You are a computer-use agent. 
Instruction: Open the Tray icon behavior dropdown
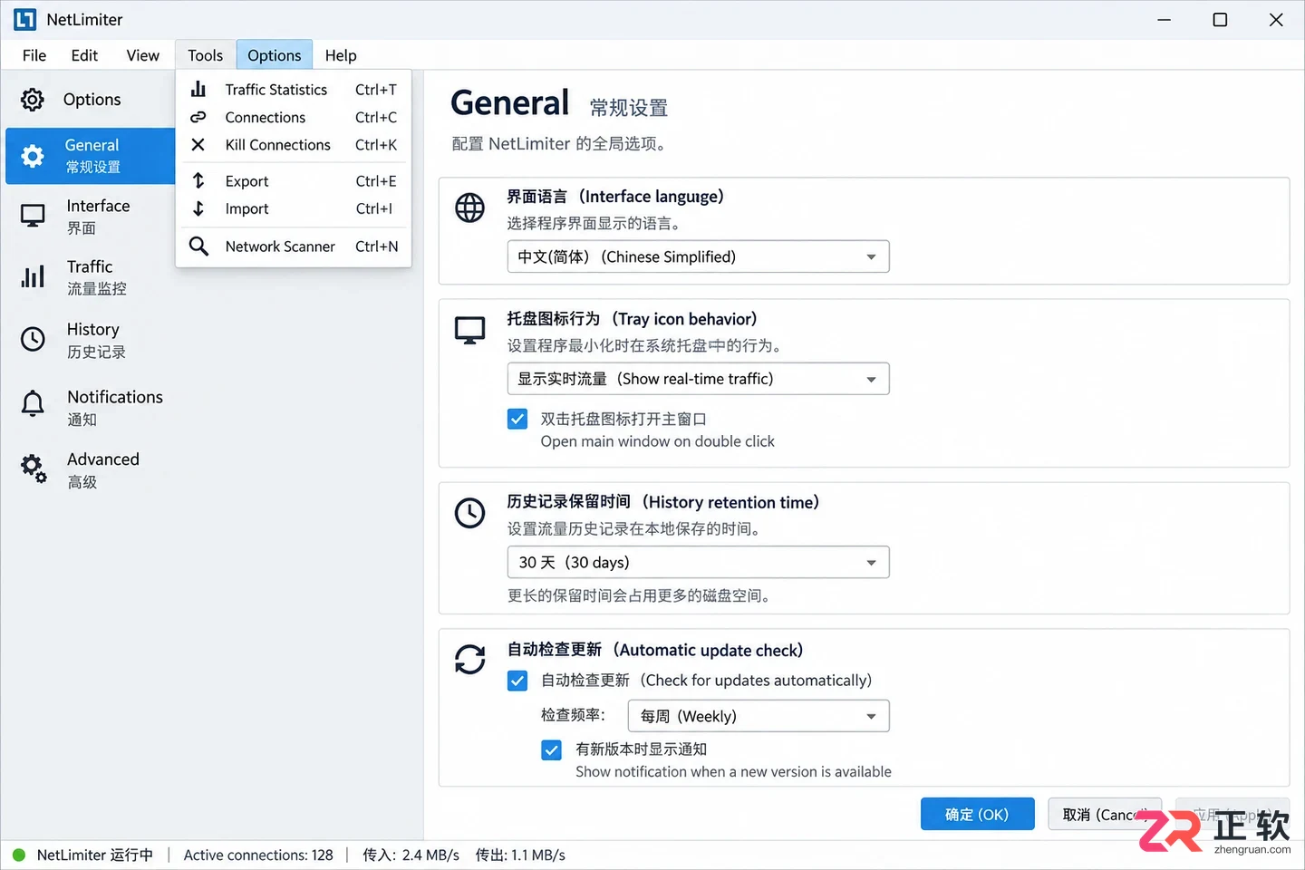[698, 379]
